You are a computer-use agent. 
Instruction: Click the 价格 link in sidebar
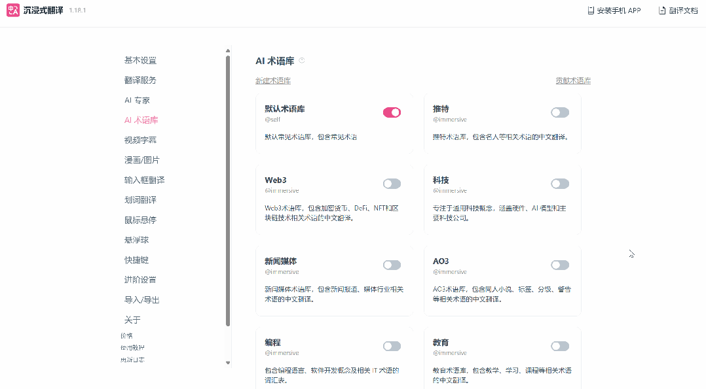click(126, 335)
